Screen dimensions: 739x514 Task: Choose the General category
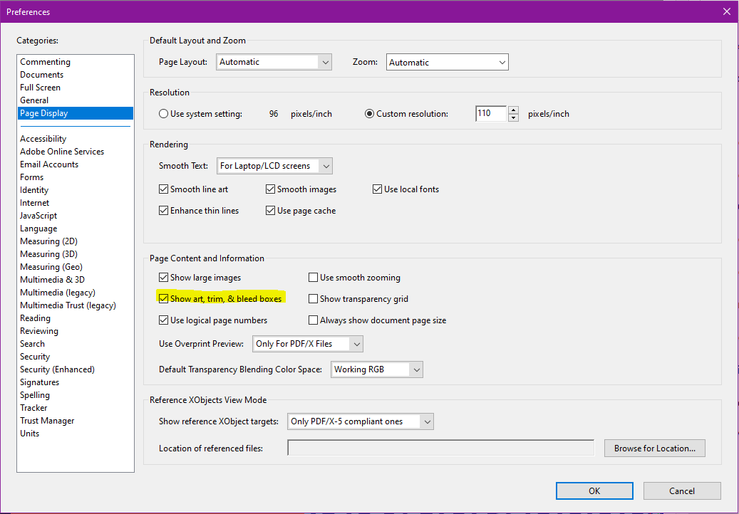(x=34, y=100)
